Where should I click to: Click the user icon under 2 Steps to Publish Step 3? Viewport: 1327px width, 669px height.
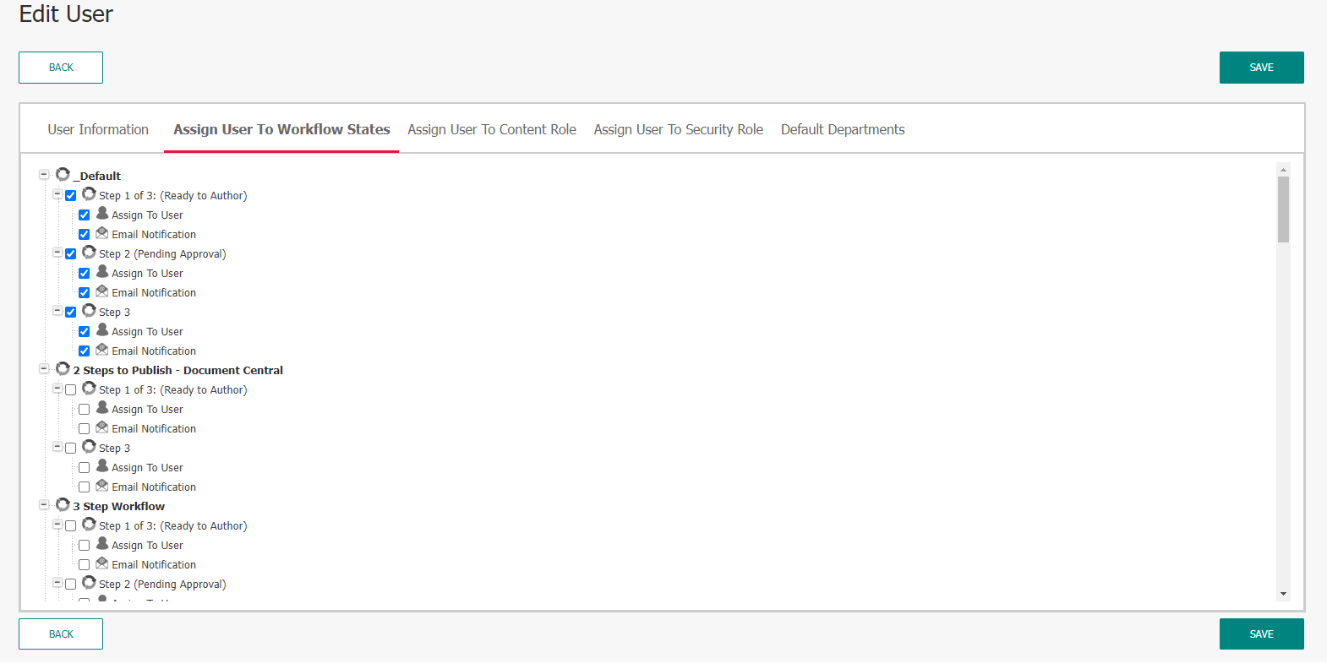[x=102, y=466]
